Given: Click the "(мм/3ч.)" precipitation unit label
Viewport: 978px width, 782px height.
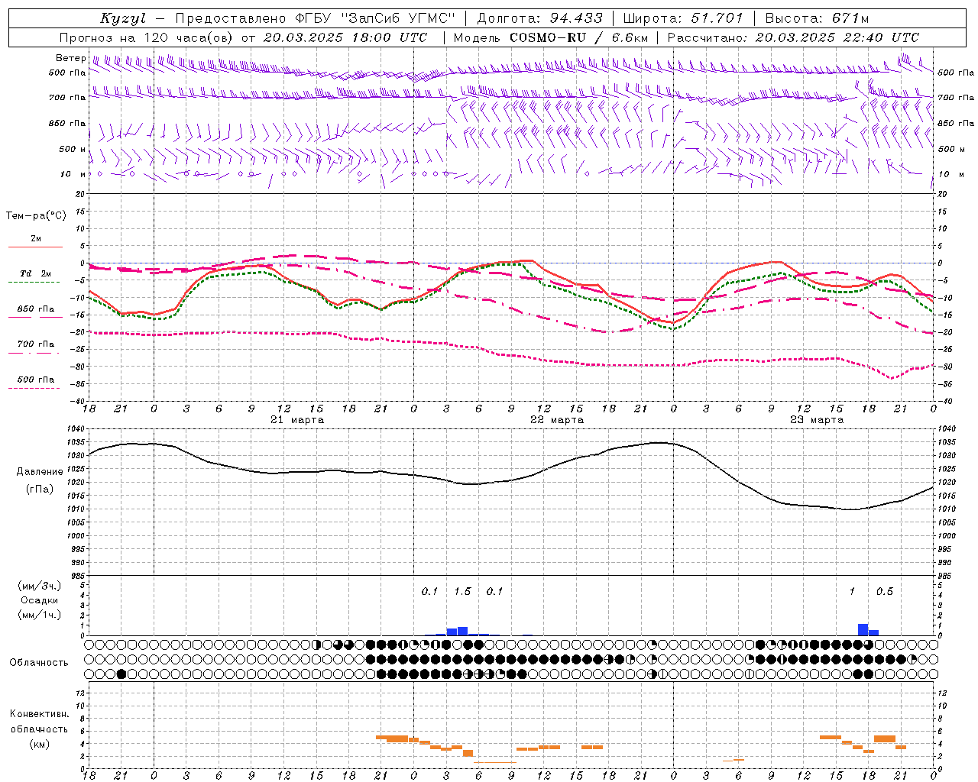Looking at the screenshot, I should tap(40, 586).
